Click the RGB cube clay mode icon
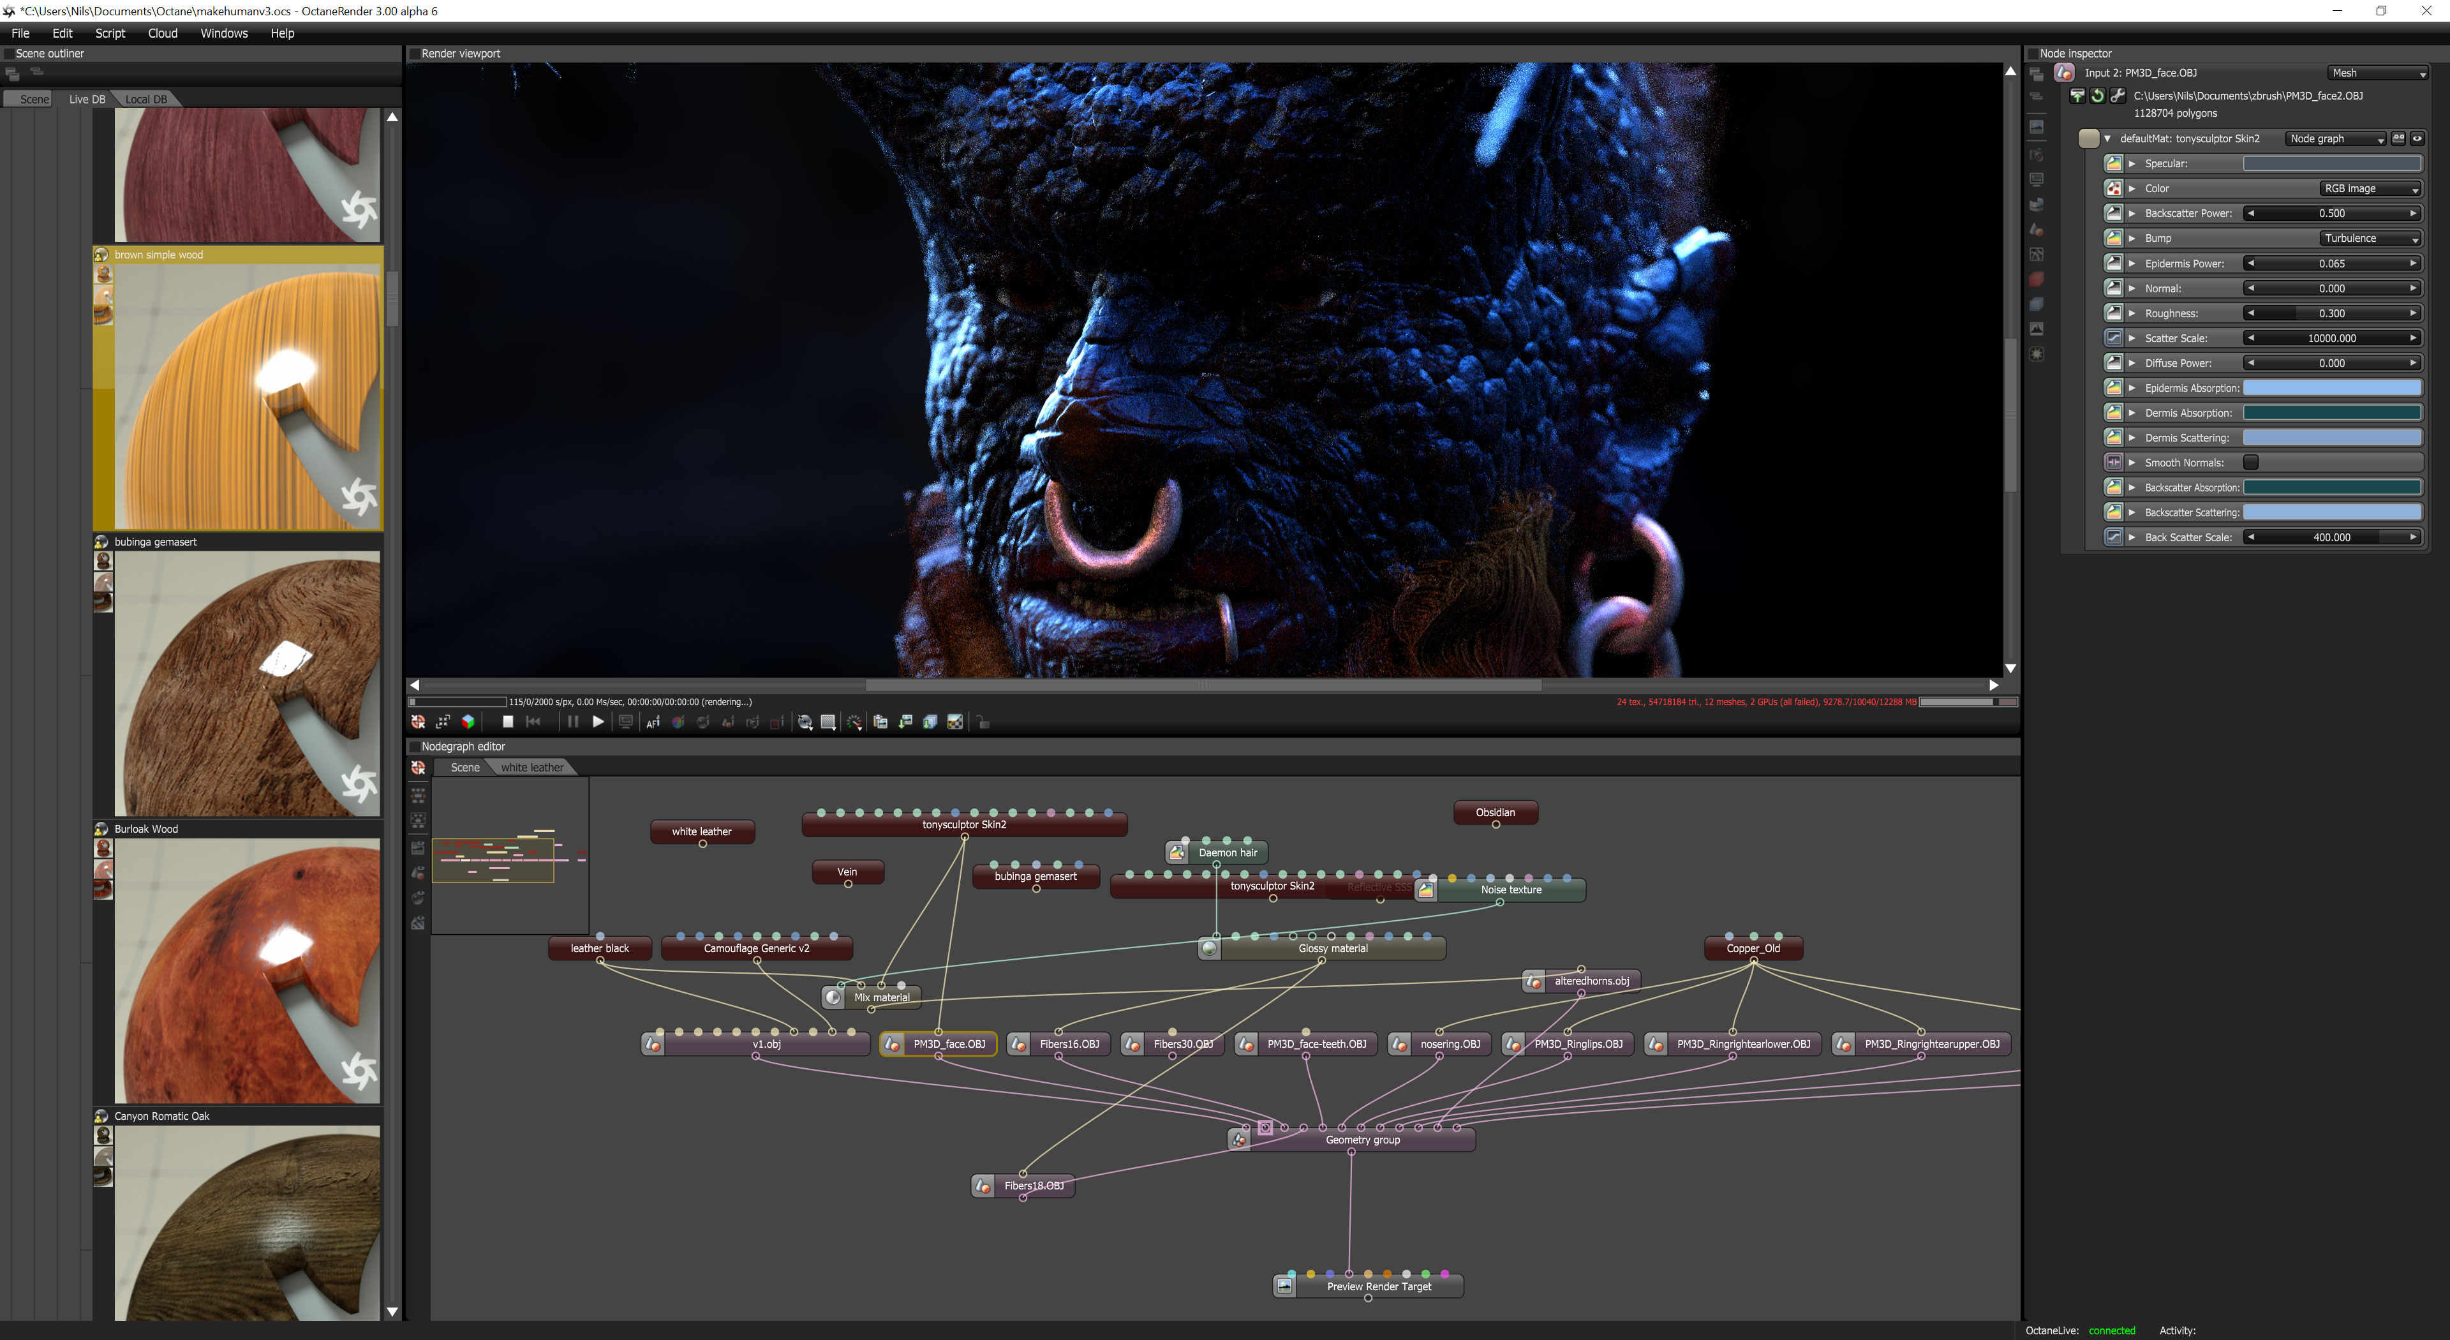 point(468,722)
